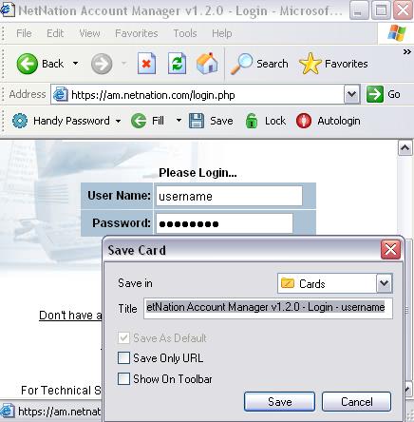414x422 pixels.
Task: Click the Refresh page icon
Action: [x=177, y=64]
